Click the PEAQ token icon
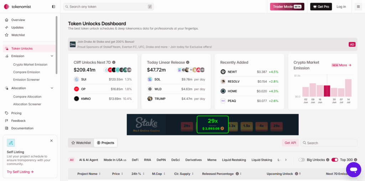The image size is (365, 181). (x=223, y=101)
